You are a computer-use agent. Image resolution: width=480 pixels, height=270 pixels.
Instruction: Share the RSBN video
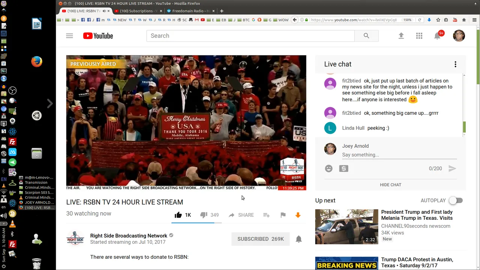(x=241, y=215)
